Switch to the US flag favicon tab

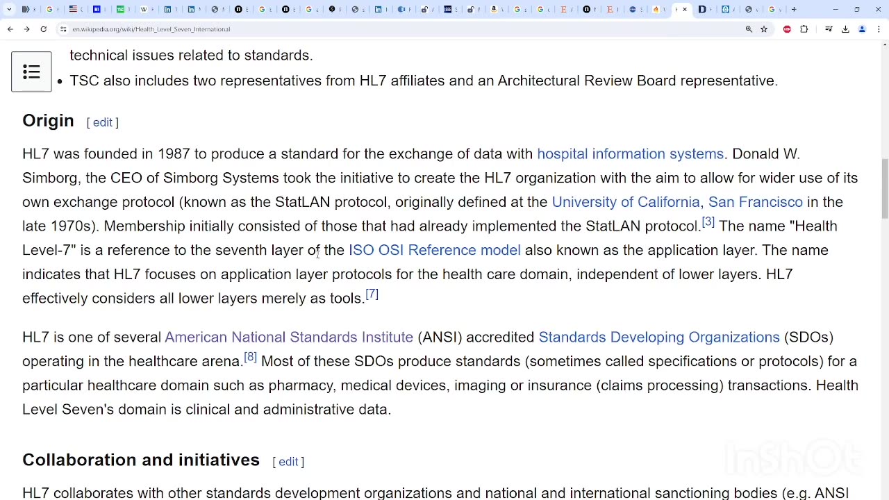(73, 9)
